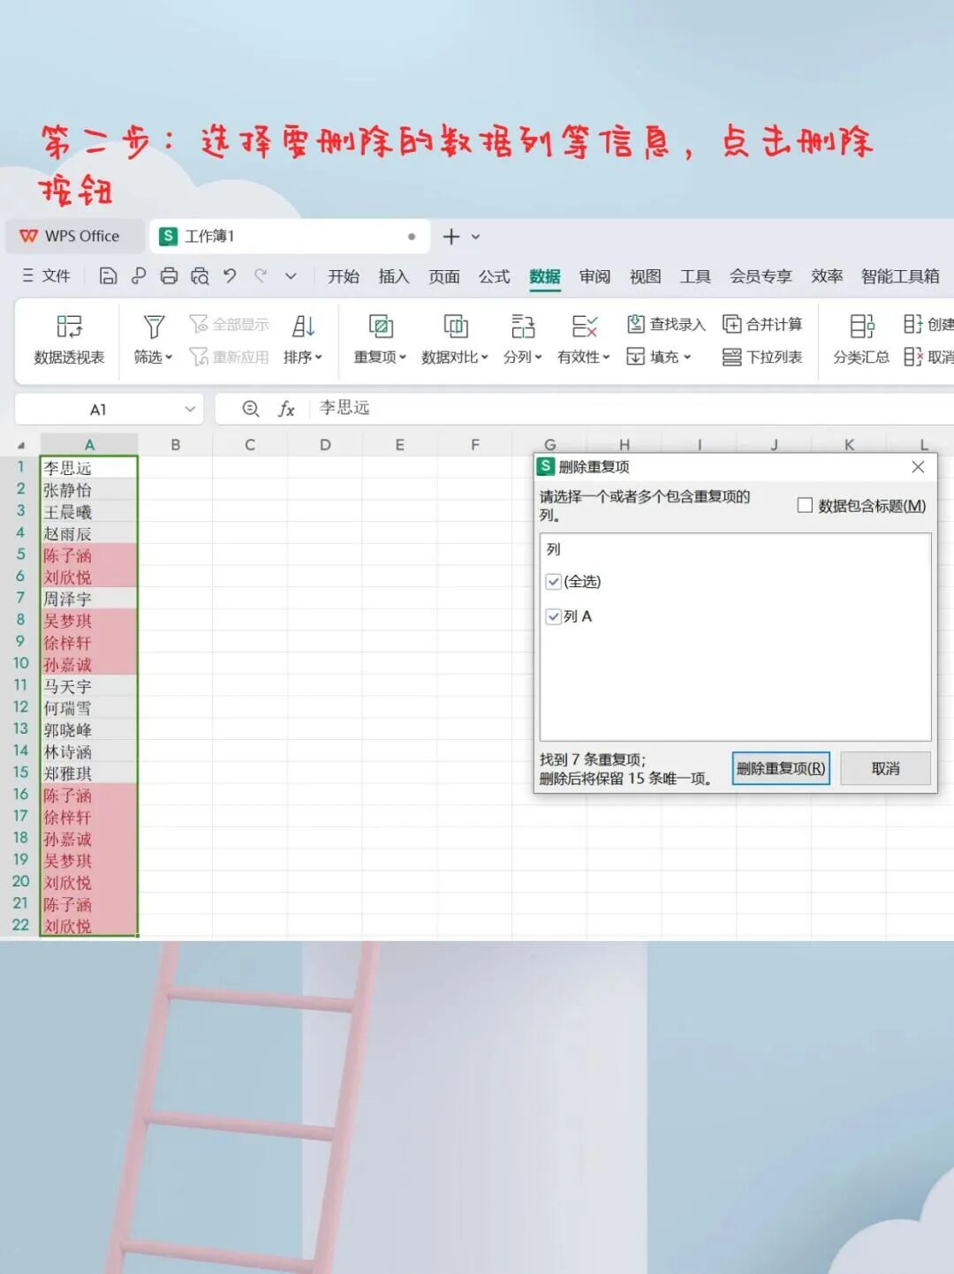Select the cell with 郑雅琪
Viewport: 954px width, 1274px height.
(88, 773)
